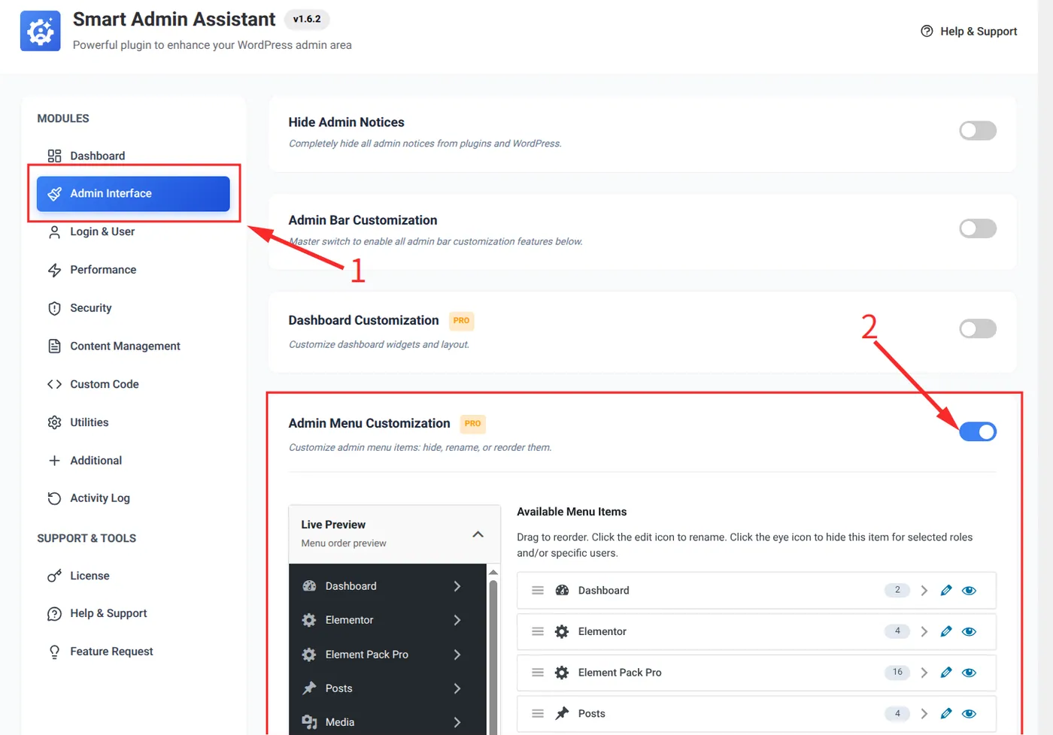The width and height of the screenshot is (1053, 735).
Task: Open the Dashboard module
Action: (133, 156)
